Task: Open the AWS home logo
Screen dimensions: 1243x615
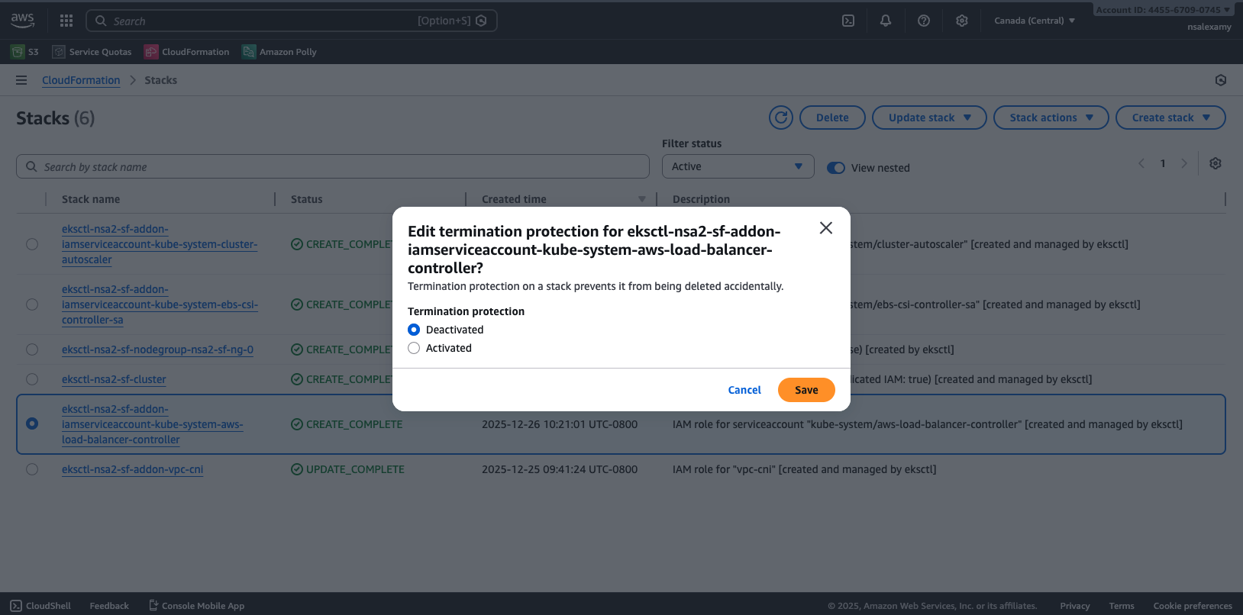Action: pyautogui.click(x=23, y=21)
